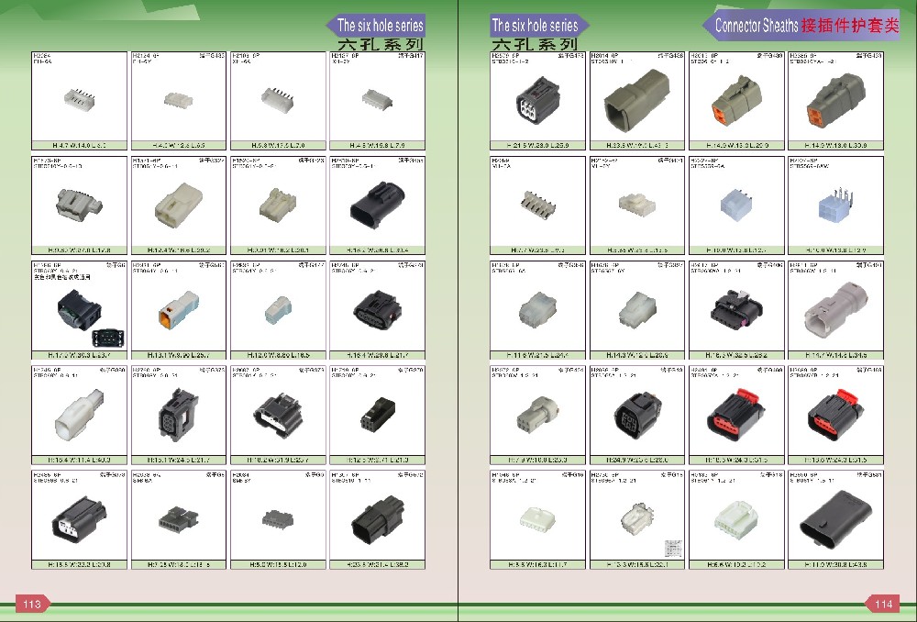917x622 pixels.
Task: Select the small black block connector with six square holes
Action: click(x=377, y=414)
